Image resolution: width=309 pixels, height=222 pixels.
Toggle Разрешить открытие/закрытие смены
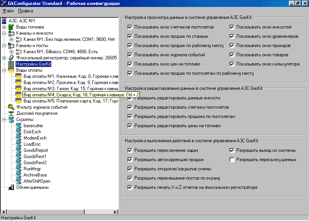click(130, 169)
